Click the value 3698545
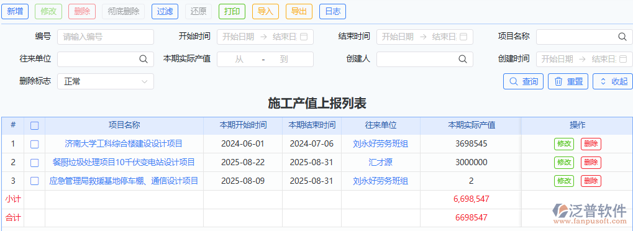The image size is (633, 231). tap(471, 143)
